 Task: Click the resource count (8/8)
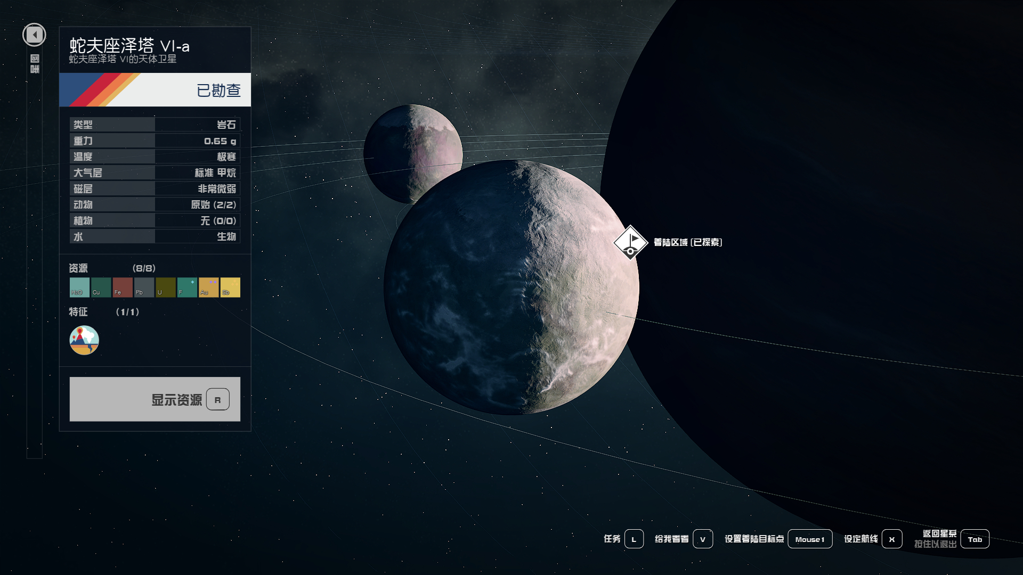[144, 268]
